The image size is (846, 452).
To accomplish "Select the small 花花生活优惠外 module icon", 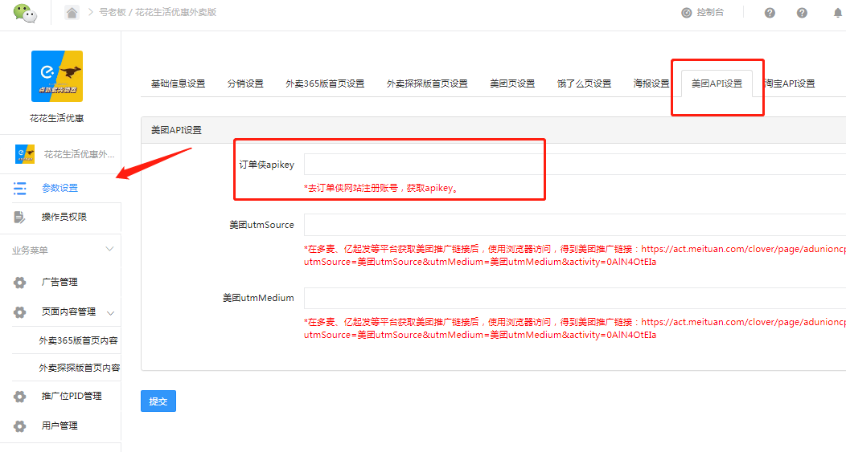I will [x=25, y=154].
